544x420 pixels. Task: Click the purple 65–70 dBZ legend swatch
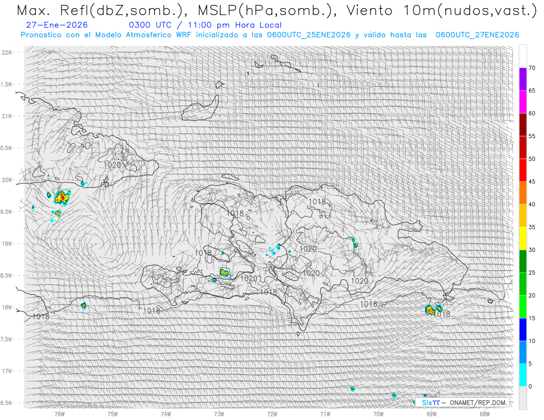coord(523,79)
